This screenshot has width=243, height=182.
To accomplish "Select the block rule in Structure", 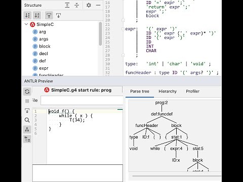I will [x=45, y=46].
